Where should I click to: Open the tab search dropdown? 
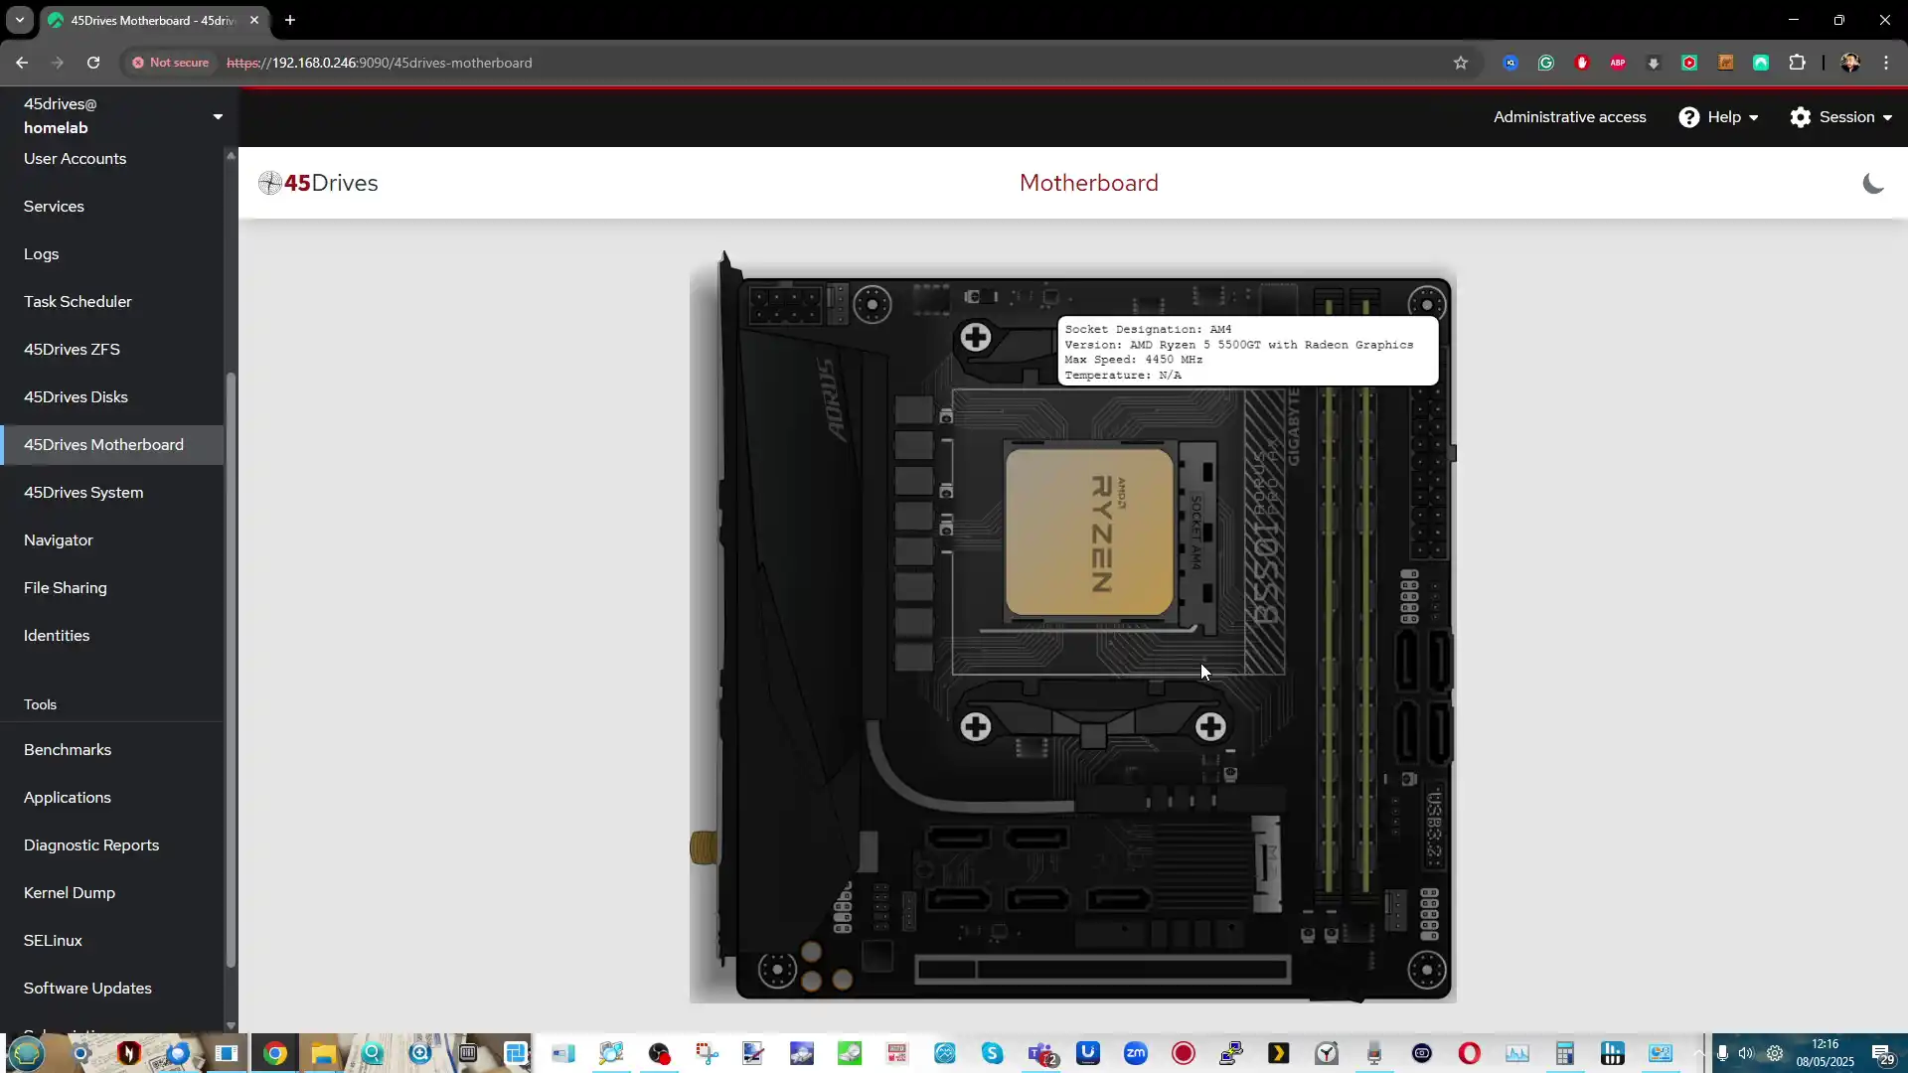tap(19, 20)
